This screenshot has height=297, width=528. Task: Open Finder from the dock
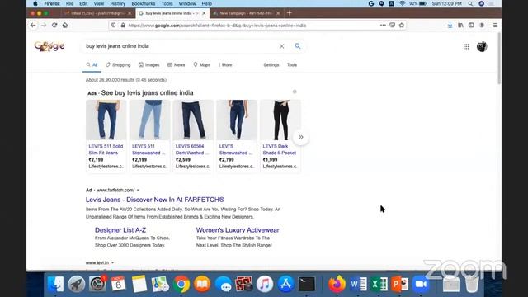[55, 284]
